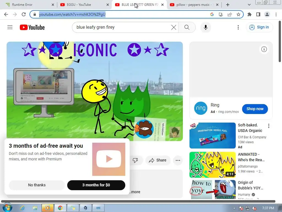Go back to the previous page
282x212 pixels.
(6, 14)
